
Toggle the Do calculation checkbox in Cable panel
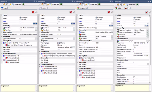[x=134, y=77]
